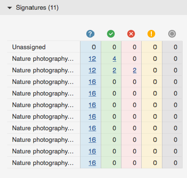Open last Nature photography row's 16 link

(x=92, y=163)
